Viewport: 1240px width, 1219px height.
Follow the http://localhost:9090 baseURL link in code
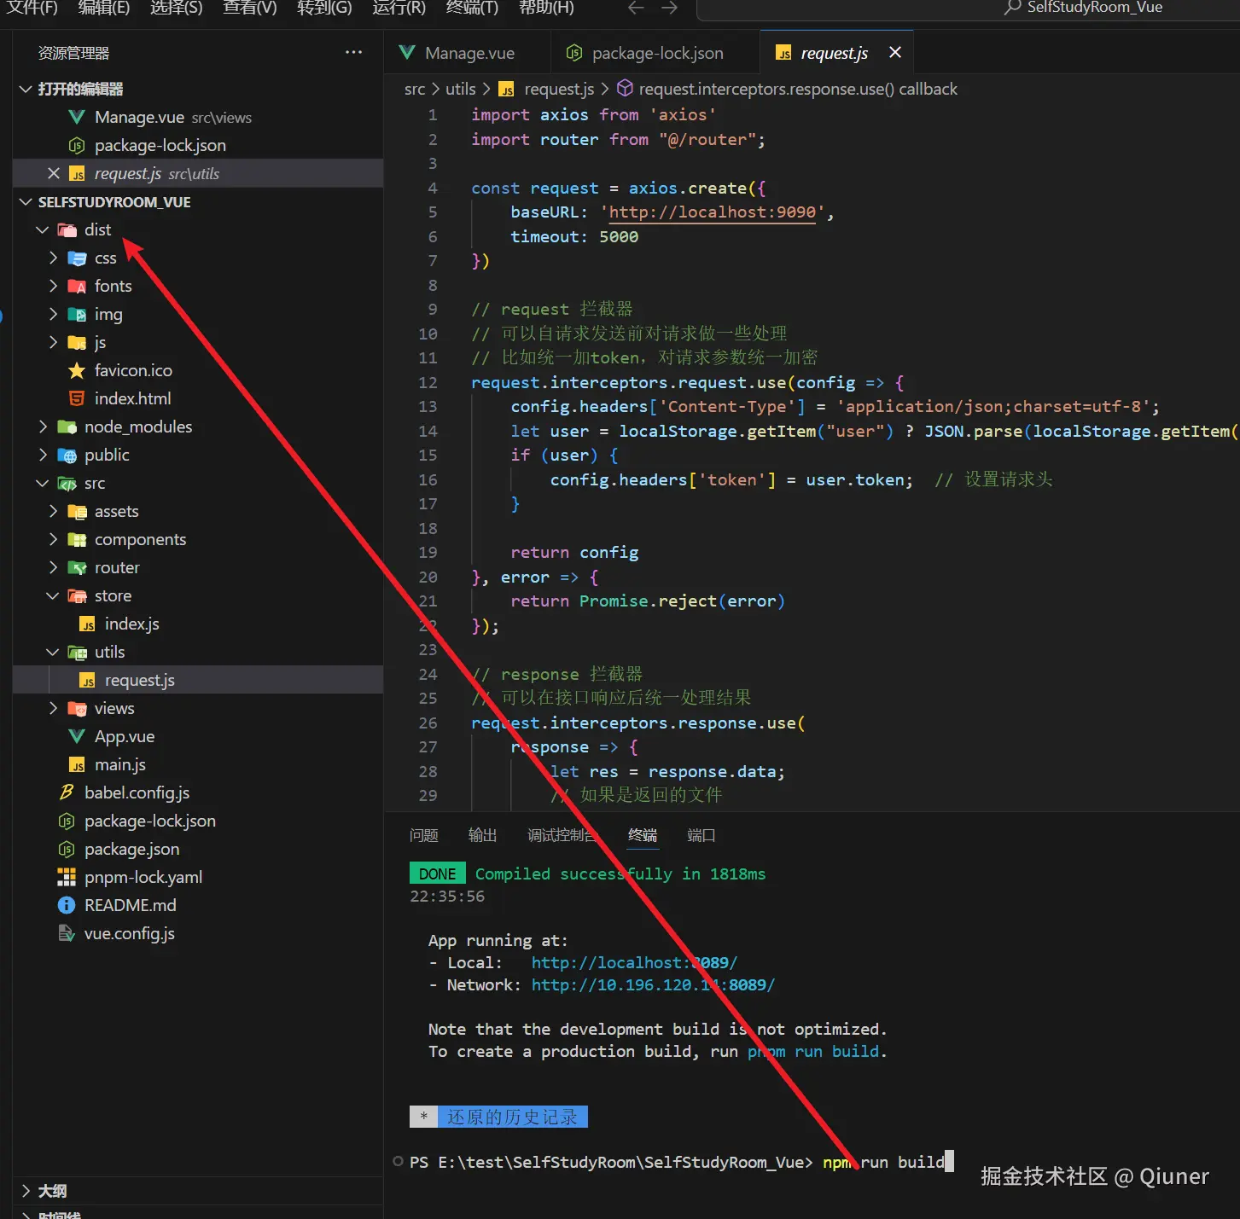click(712, 212)
